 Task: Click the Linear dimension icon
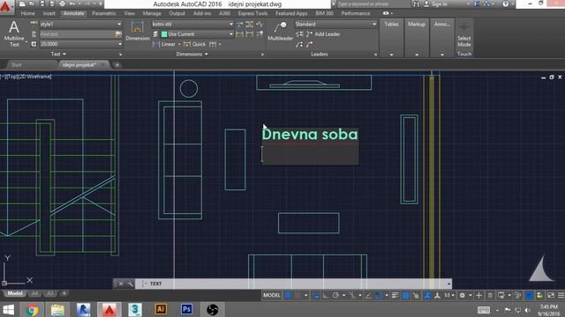tap(156, 44)
